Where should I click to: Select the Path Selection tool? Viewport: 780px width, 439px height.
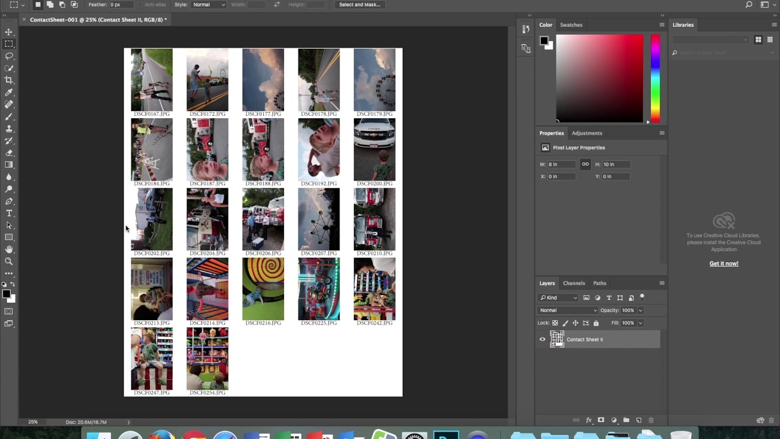(9, 225)
